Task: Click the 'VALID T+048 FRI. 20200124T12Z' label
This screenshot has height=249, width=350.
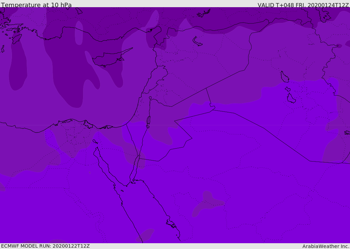Action: tap(303, 5)
